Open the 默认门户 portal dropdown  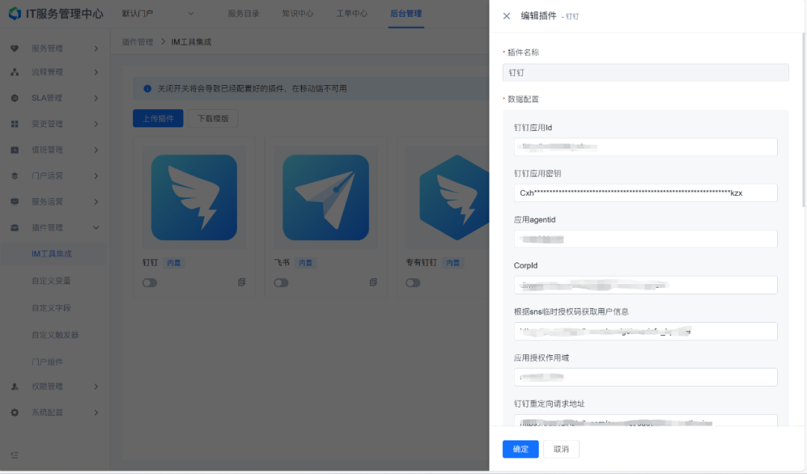(x=157, y=13)
